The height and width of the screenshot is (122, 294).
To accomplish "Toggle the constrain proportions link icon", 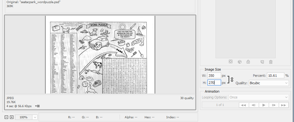I will click(232, 80).
